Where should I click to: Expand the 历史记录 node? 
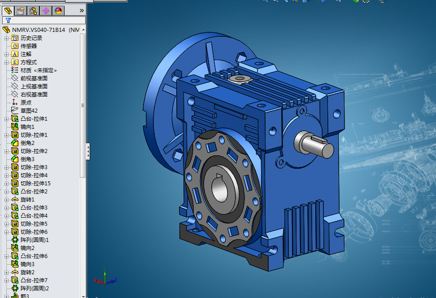pos(6,38)
